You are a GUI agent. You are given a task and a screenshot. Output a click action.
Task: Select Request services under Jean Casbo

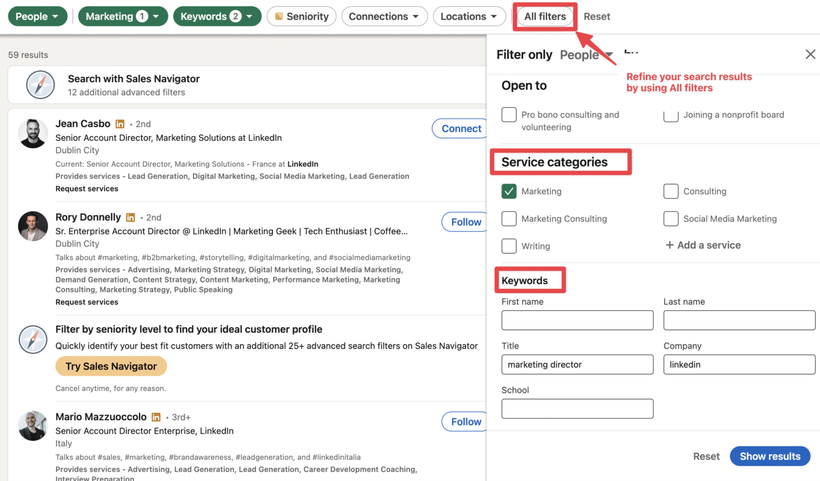click(86, 188)
